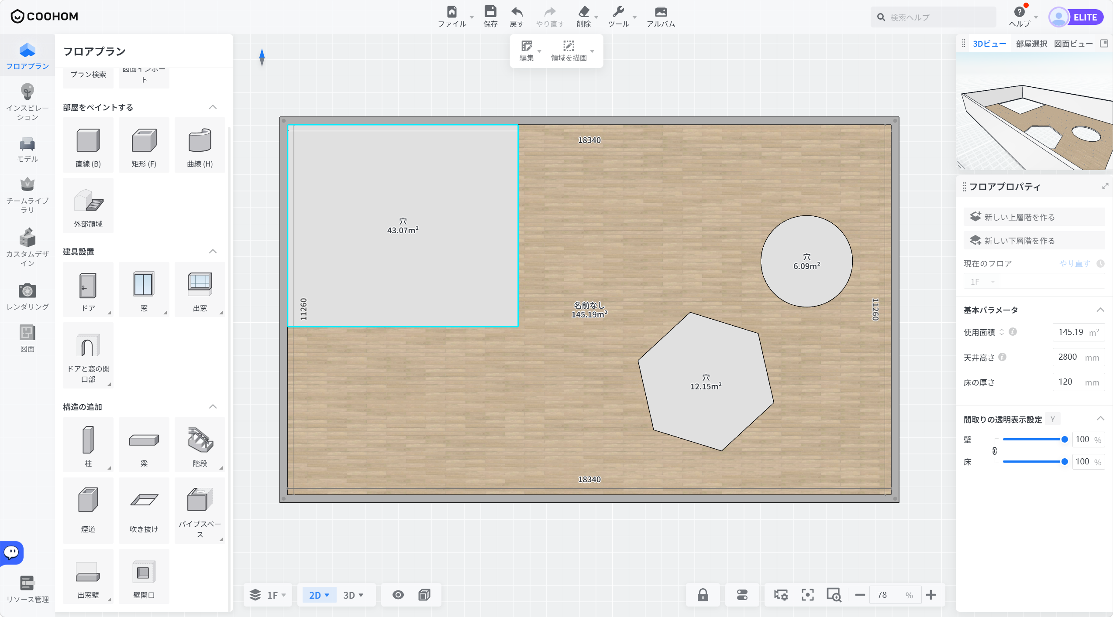Select the 直線 (B) straight wall tool
The height and width of the screenshot is (617, 1113).
88,145
